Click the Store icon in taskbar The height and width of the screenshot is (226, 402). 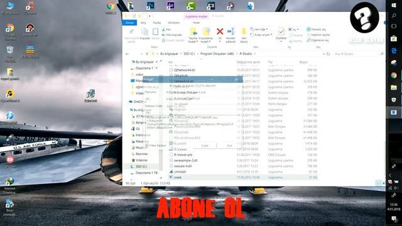pos(394,38)
